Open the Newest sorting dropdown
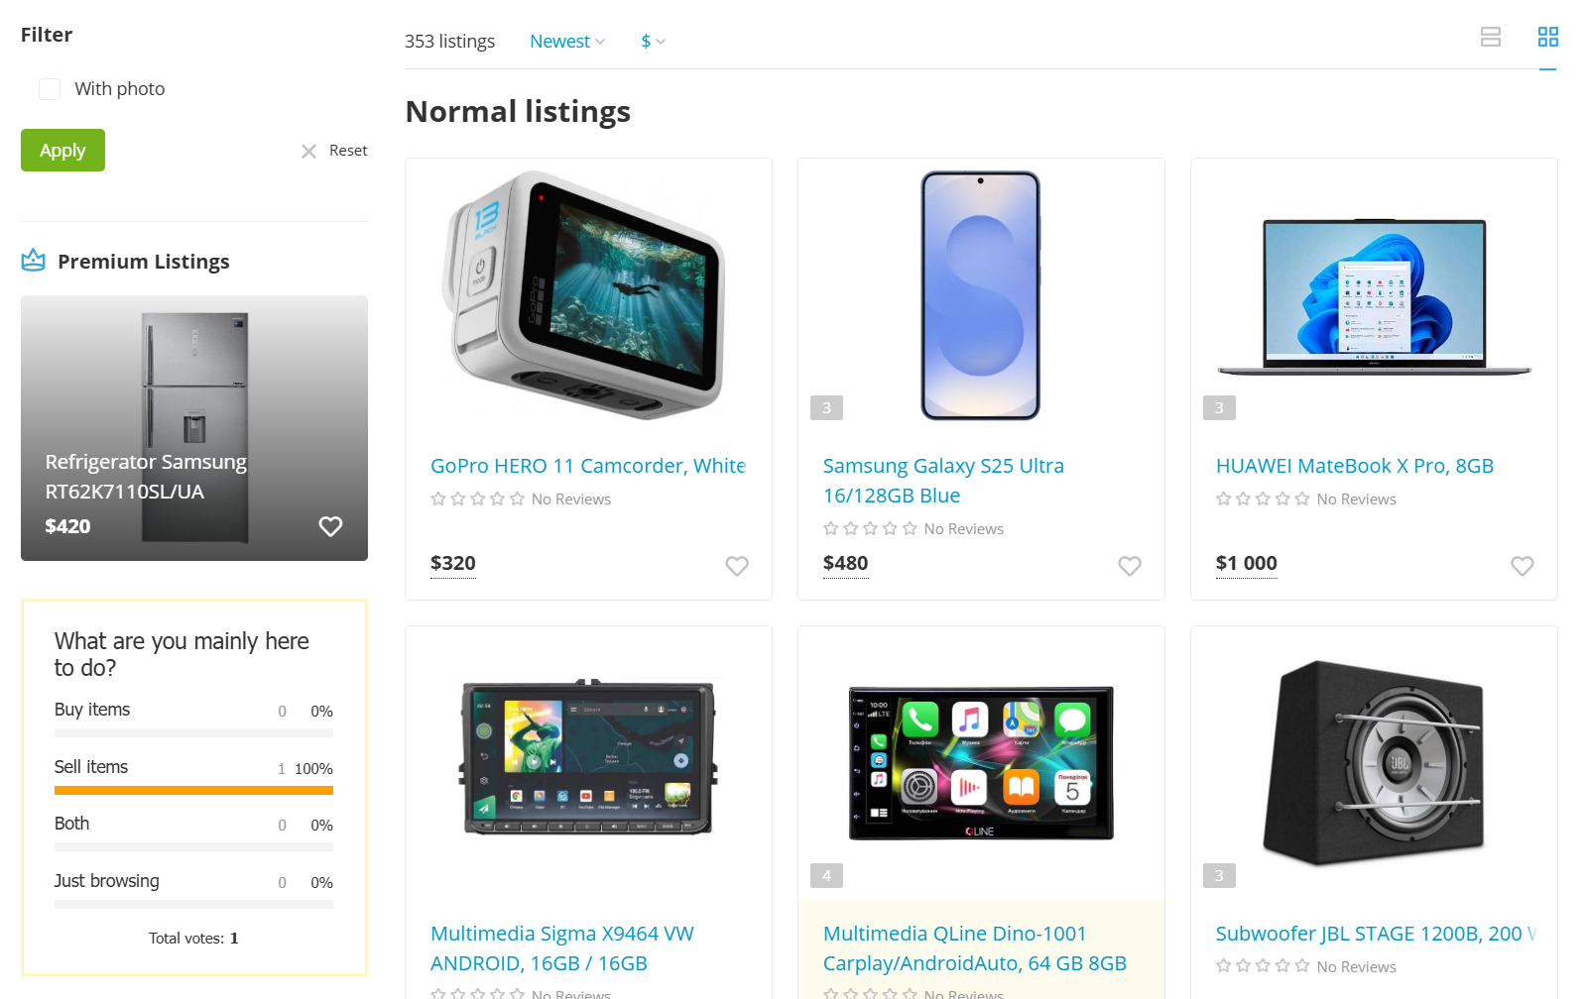The height and width of the screenshot is (999, 1585). click(x=567, y=42)
